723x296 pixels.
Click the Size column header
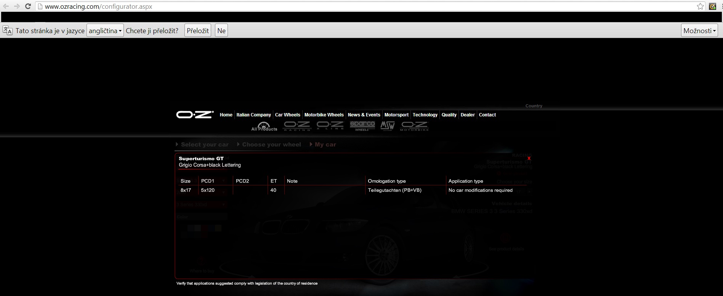[186, 181]
